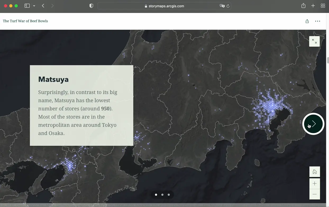This screenshot has height=207, width=329.
Task: Expand the sidebar tab group dropdown arrow
Action: [34, 6]
